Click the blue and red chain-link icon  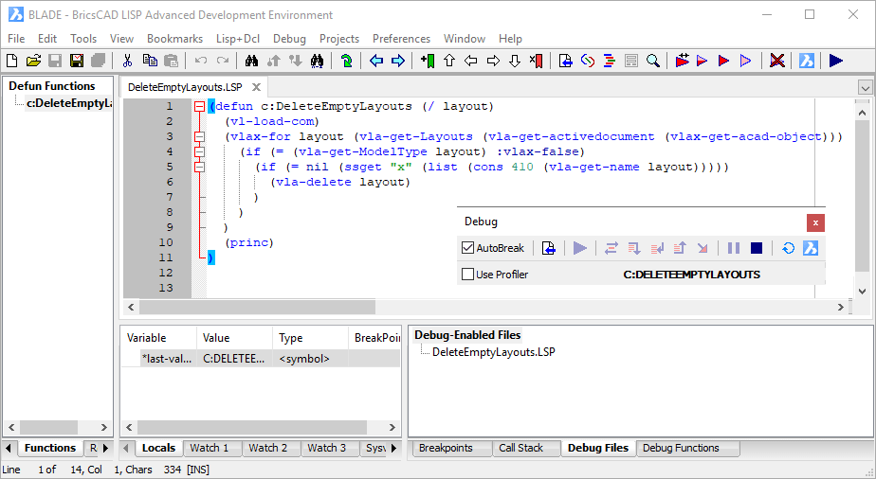[x=587, y=61]
